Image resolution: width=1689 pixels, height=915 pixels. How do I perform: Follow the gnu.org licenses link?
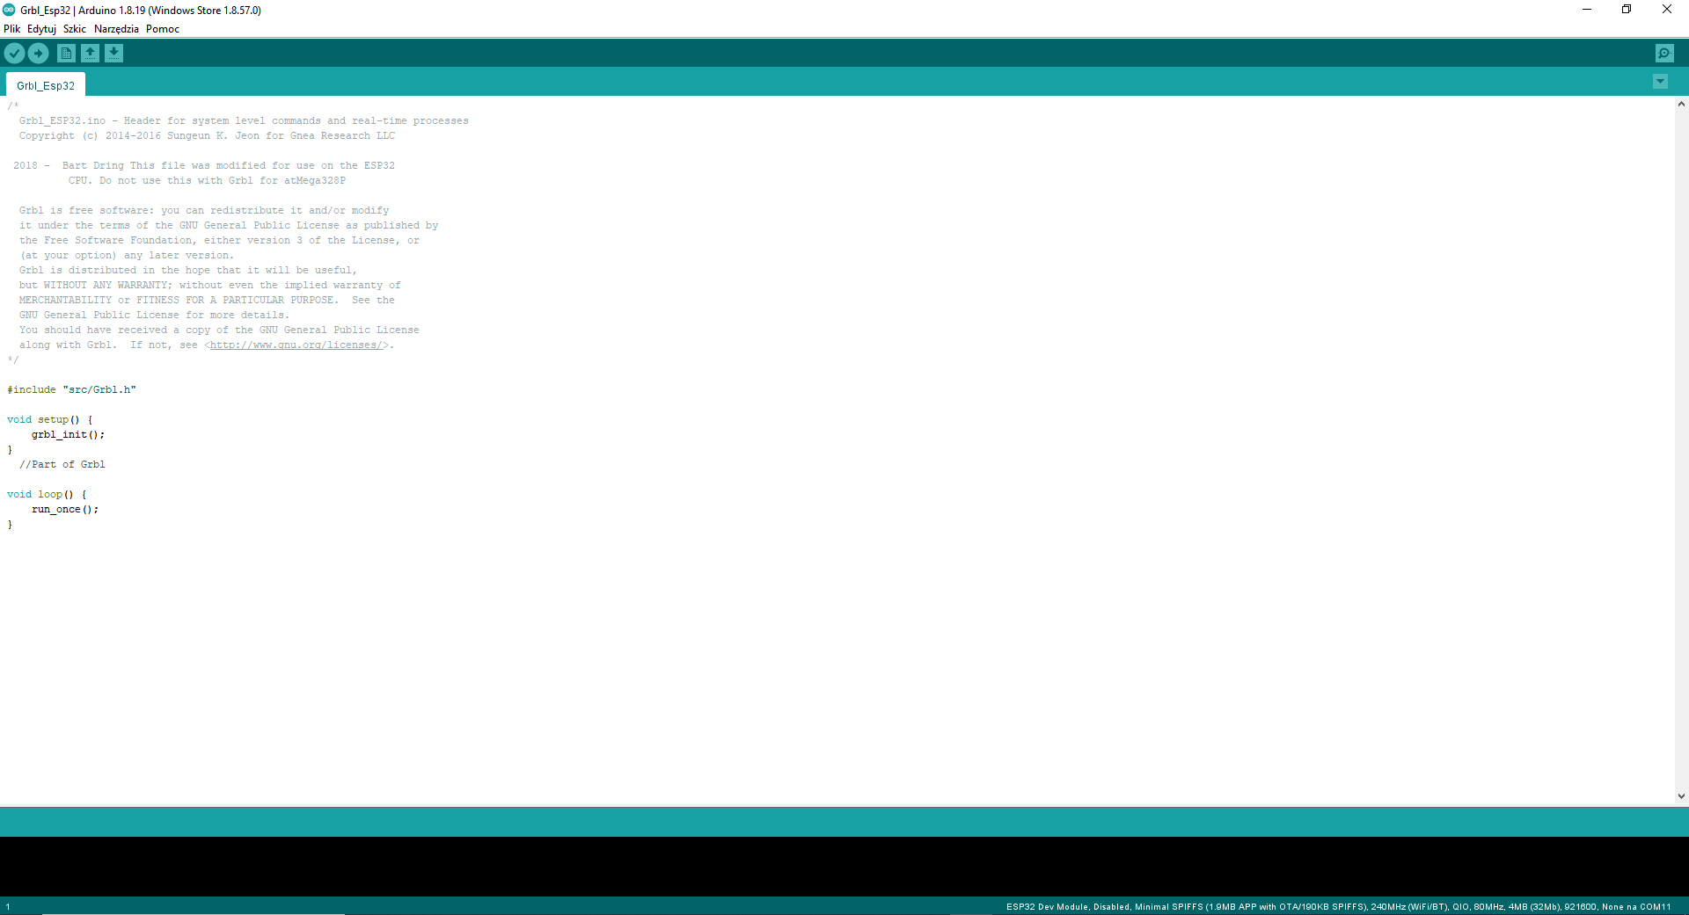(297, 345)
